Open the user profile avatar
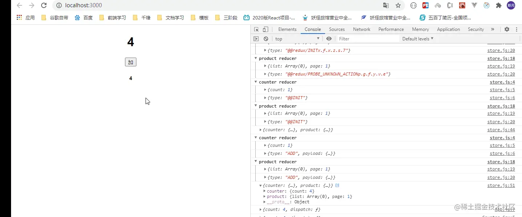Image resolution: width=522 pixels, height=217 pixels. (x=511, y=5)
